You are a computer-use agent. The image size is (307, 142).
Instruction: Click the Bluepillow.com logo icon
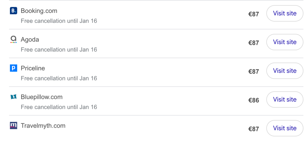click(x=13, y=97)
